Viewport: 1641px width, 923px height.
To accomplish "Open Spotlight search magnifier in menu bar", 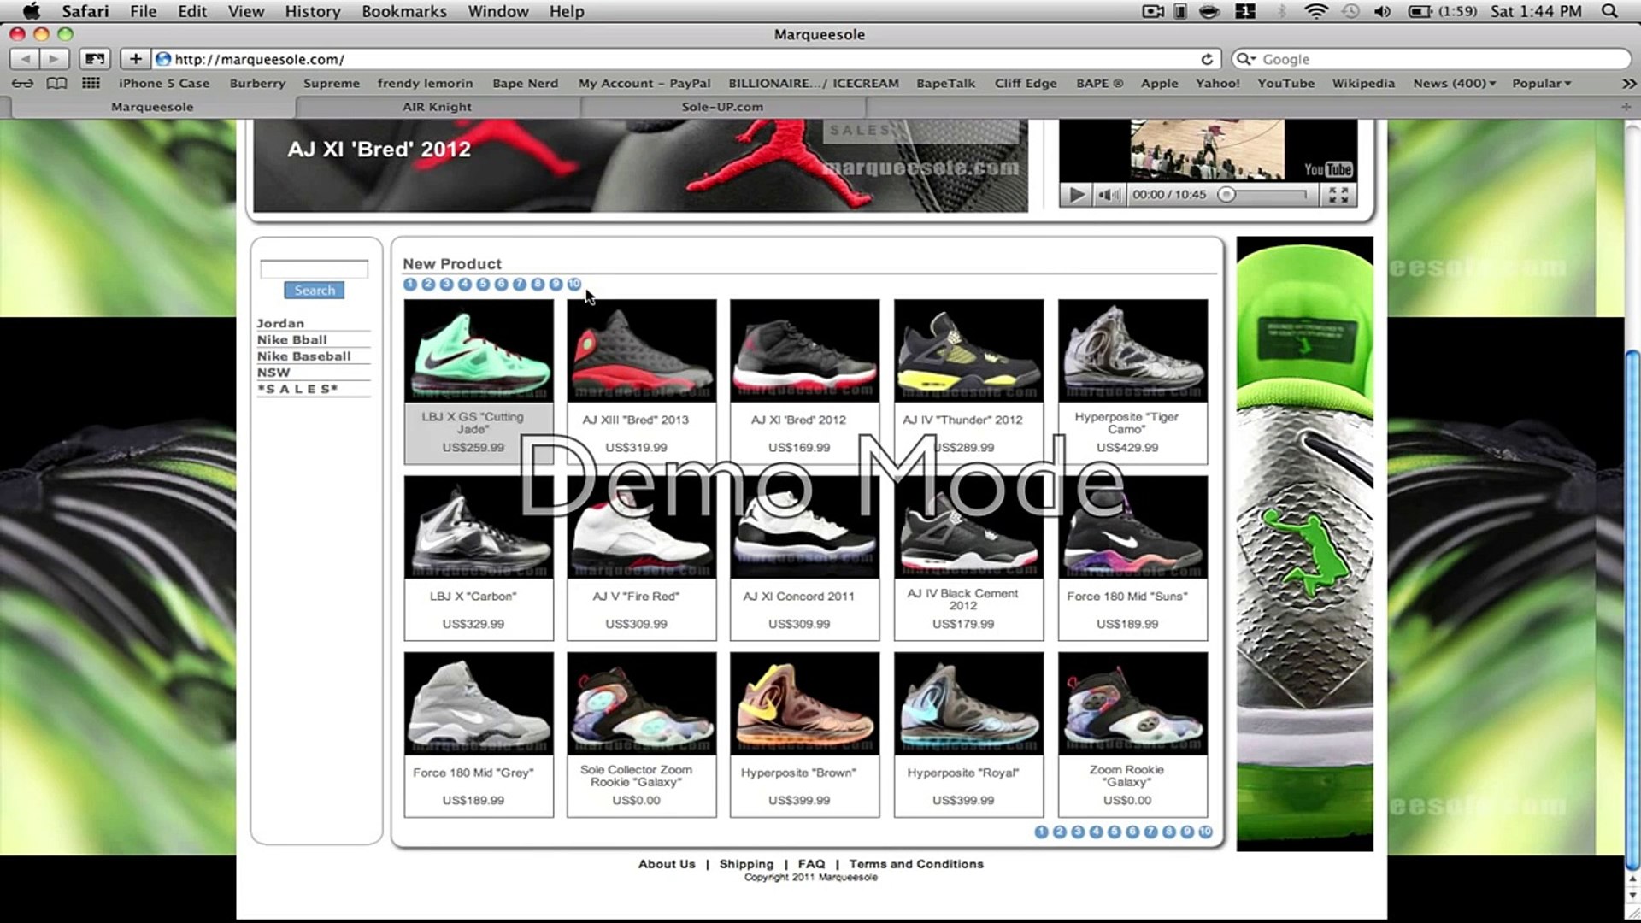I will click(x=1609, y=11).
